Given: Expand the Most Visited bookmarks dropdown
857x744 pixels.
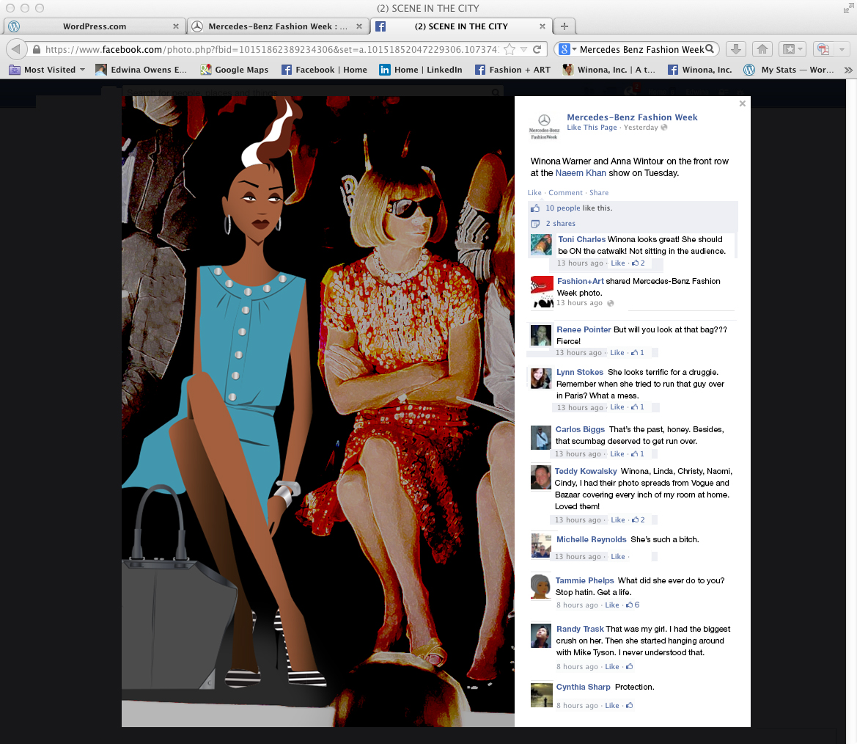Looking at the screenshot, I should 82,70.
